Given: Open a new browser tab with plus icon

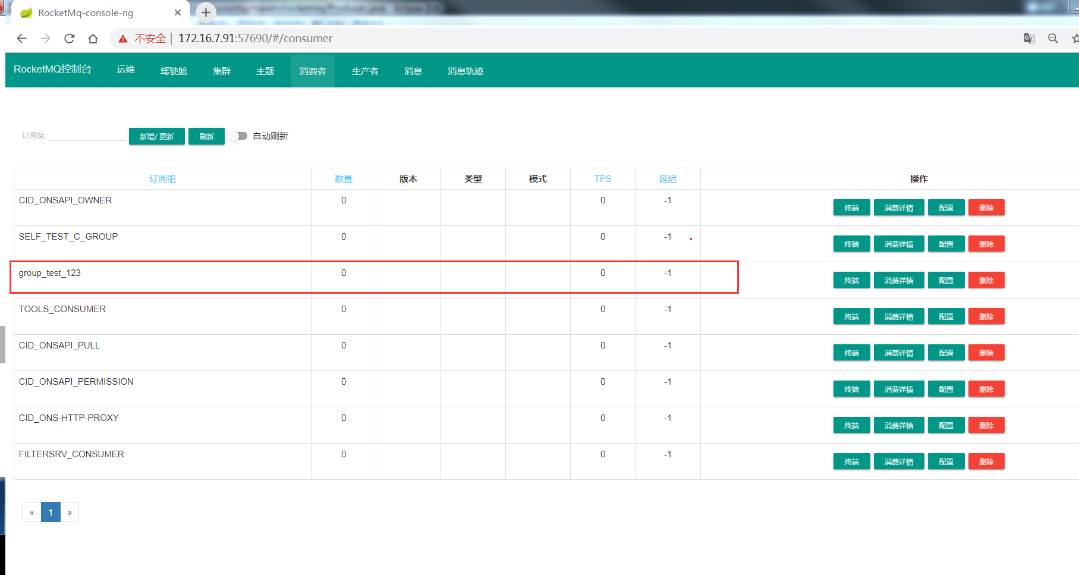Looking at the screenshot, I should tap(206, 12).
